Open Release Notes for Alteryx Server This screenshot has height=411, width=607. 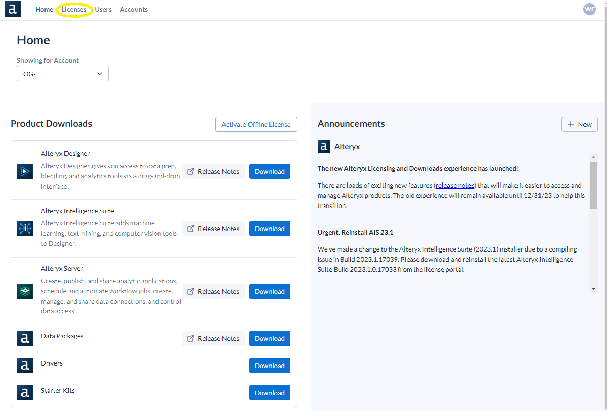[213, 291]
